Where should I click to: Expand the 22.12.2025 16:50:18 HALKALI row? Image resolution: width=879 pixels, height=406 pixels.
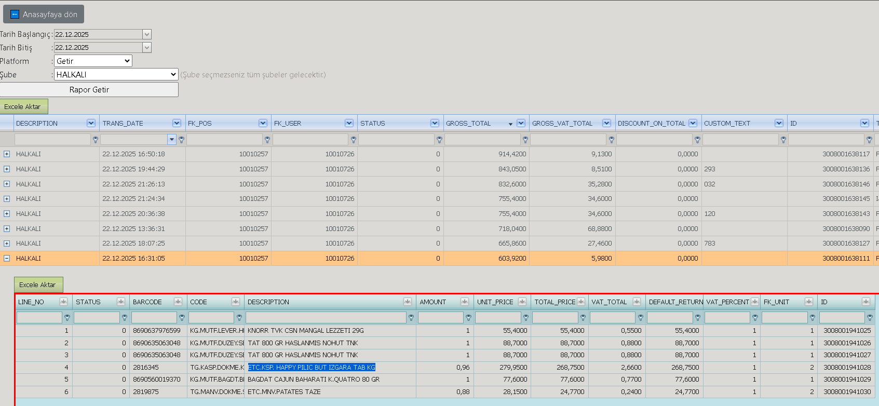pos(7,154)
